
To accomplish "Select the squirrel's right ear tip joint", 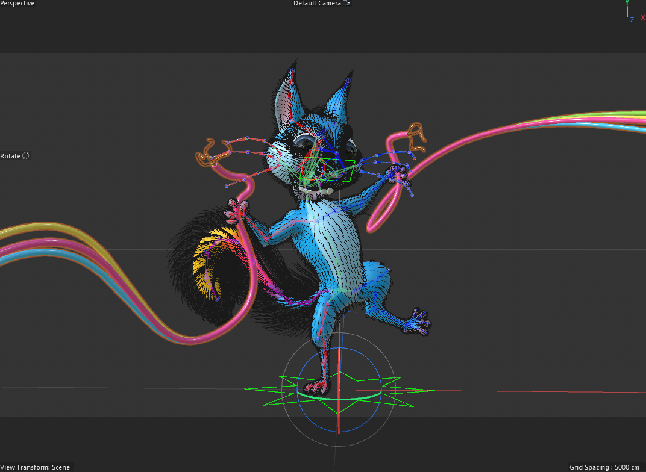I will pyautogui.click(x=348, y=81).
